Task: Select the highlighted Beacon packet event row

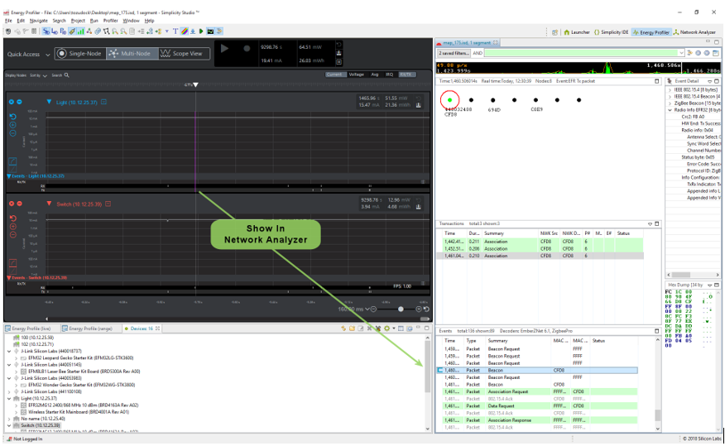Action: 537,370
